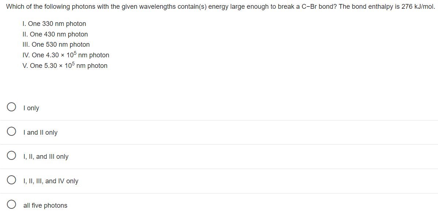The image size is (438, 215).
Task: Click the 'I and II only' answer label
Action: click(41, 132)
